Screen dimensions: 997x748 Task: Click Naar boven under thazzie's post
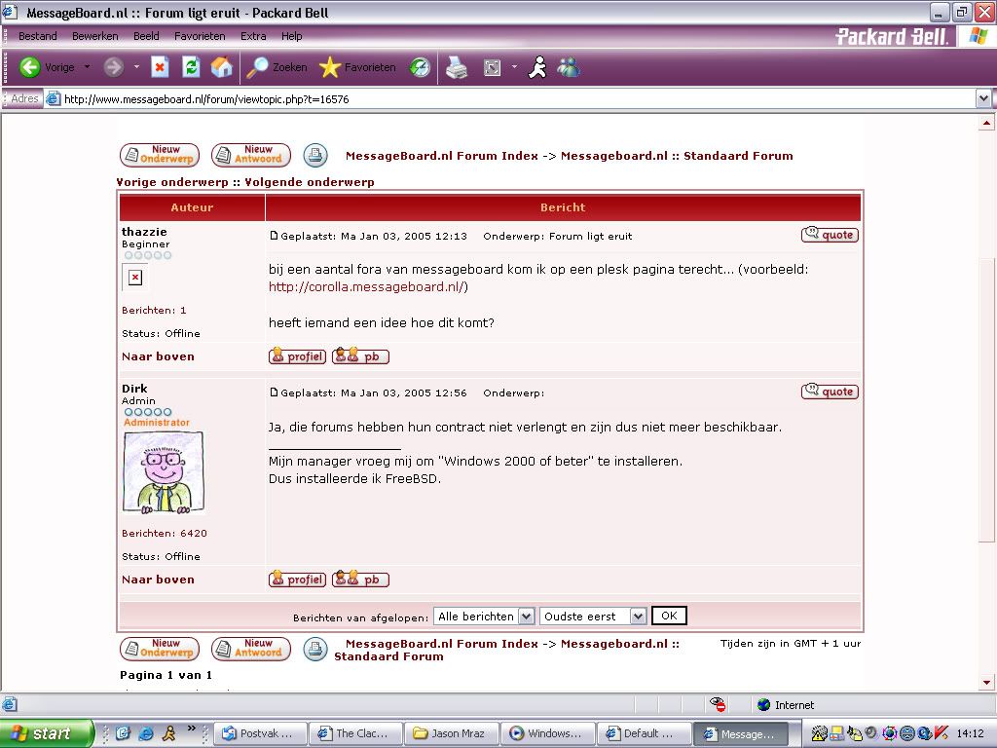pos(158,356)
